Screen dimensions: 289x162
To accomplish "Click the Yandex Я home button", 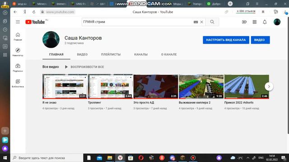I will click(x=25, y=12).
